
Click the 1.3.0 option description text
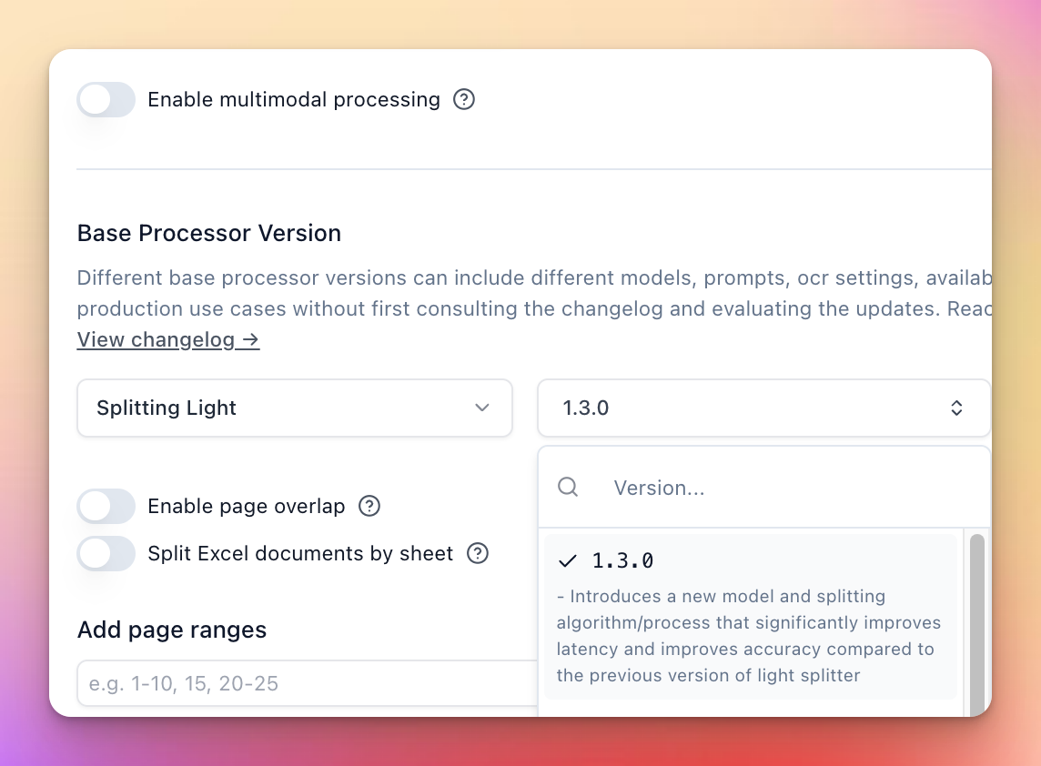[x=749, y=636]
